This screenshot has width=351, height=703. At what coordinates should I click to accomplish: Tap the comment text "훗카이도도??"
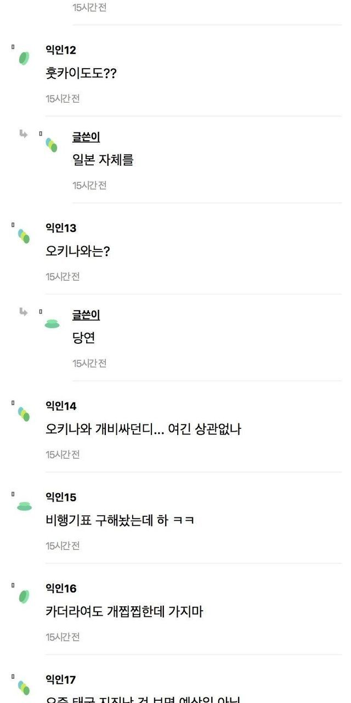(81, 74)
